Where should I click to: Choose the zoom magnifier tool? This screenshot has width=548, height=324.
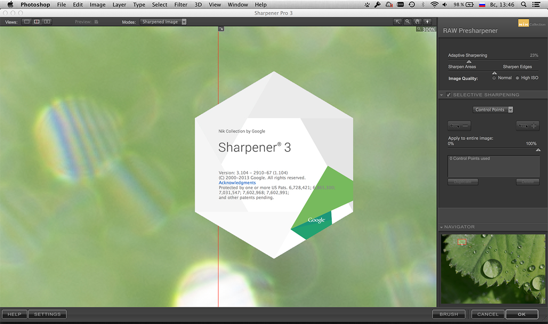tap(407, 22)
